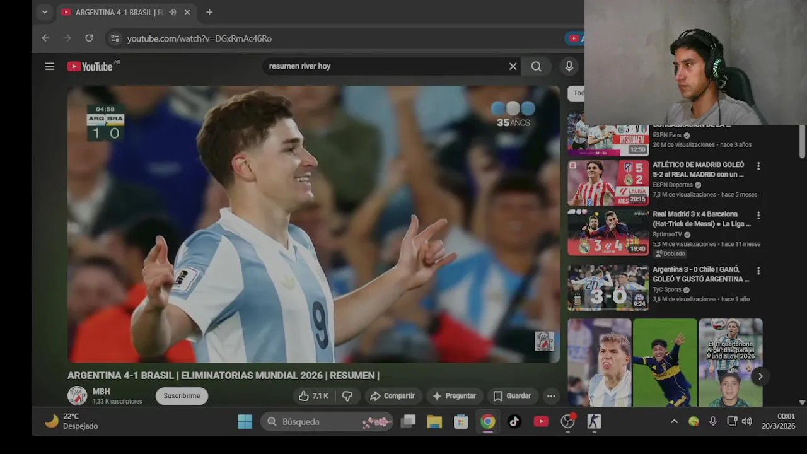Screen dimensions: 807x454
Task: Go forward in the browser
Action: [67, 38]
